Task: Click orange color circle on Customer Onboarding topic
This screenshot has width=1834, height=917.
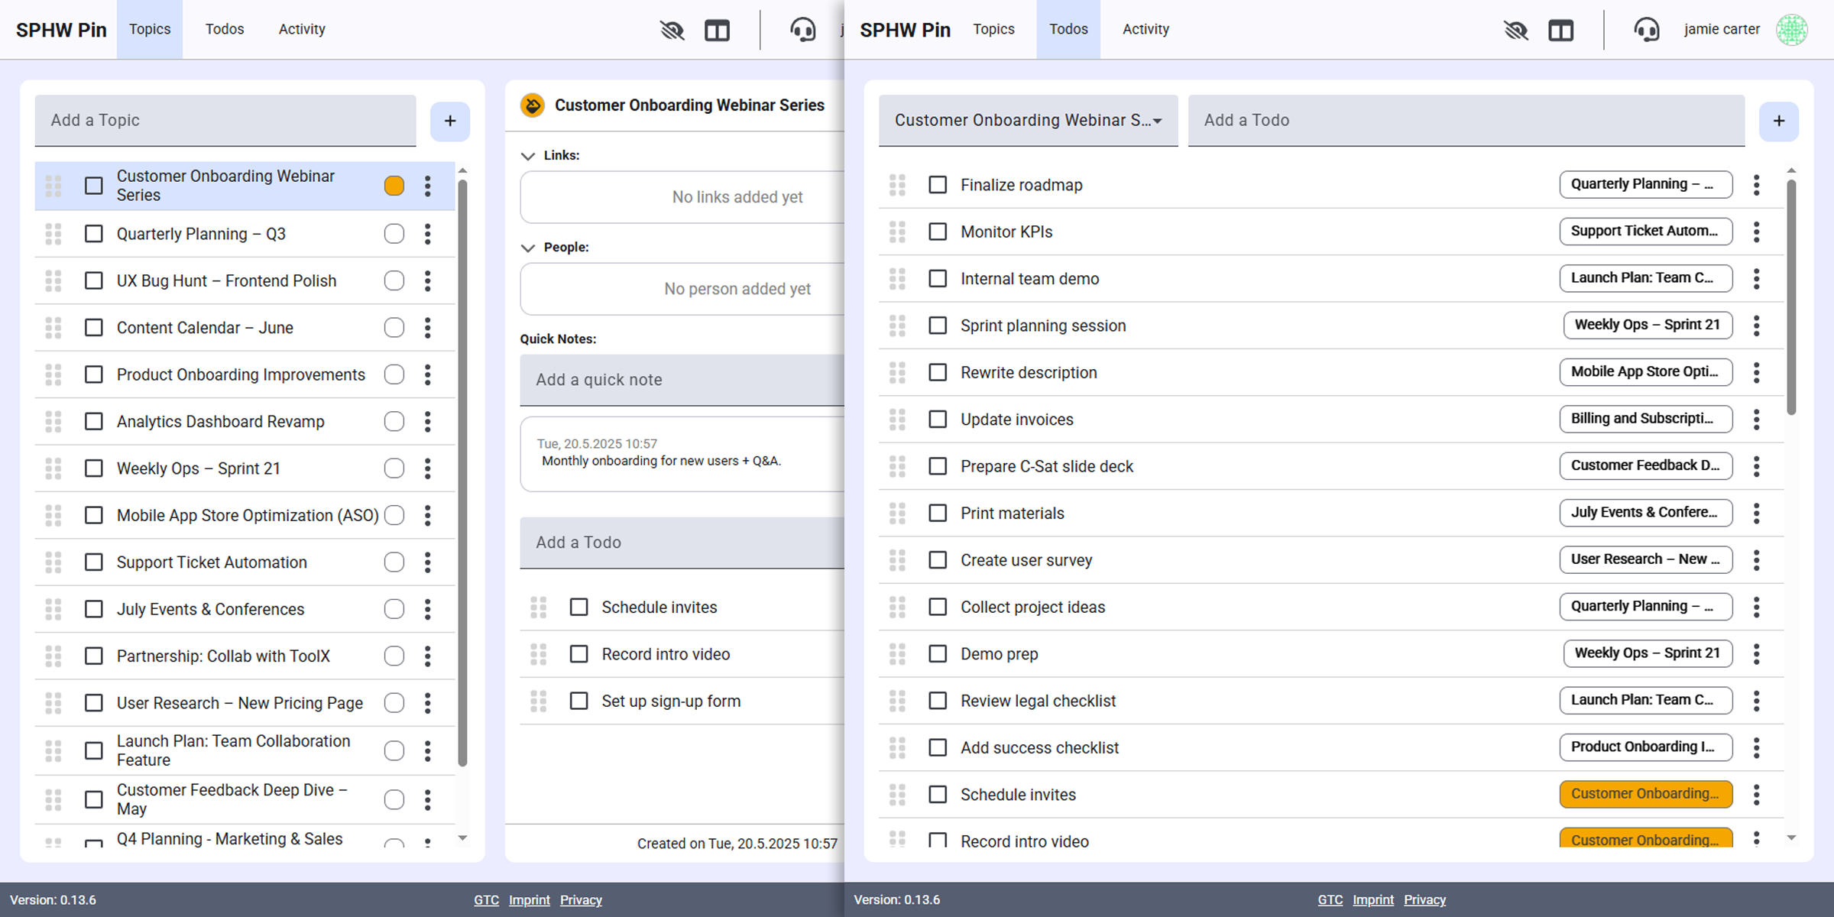Action: point(394,186)
